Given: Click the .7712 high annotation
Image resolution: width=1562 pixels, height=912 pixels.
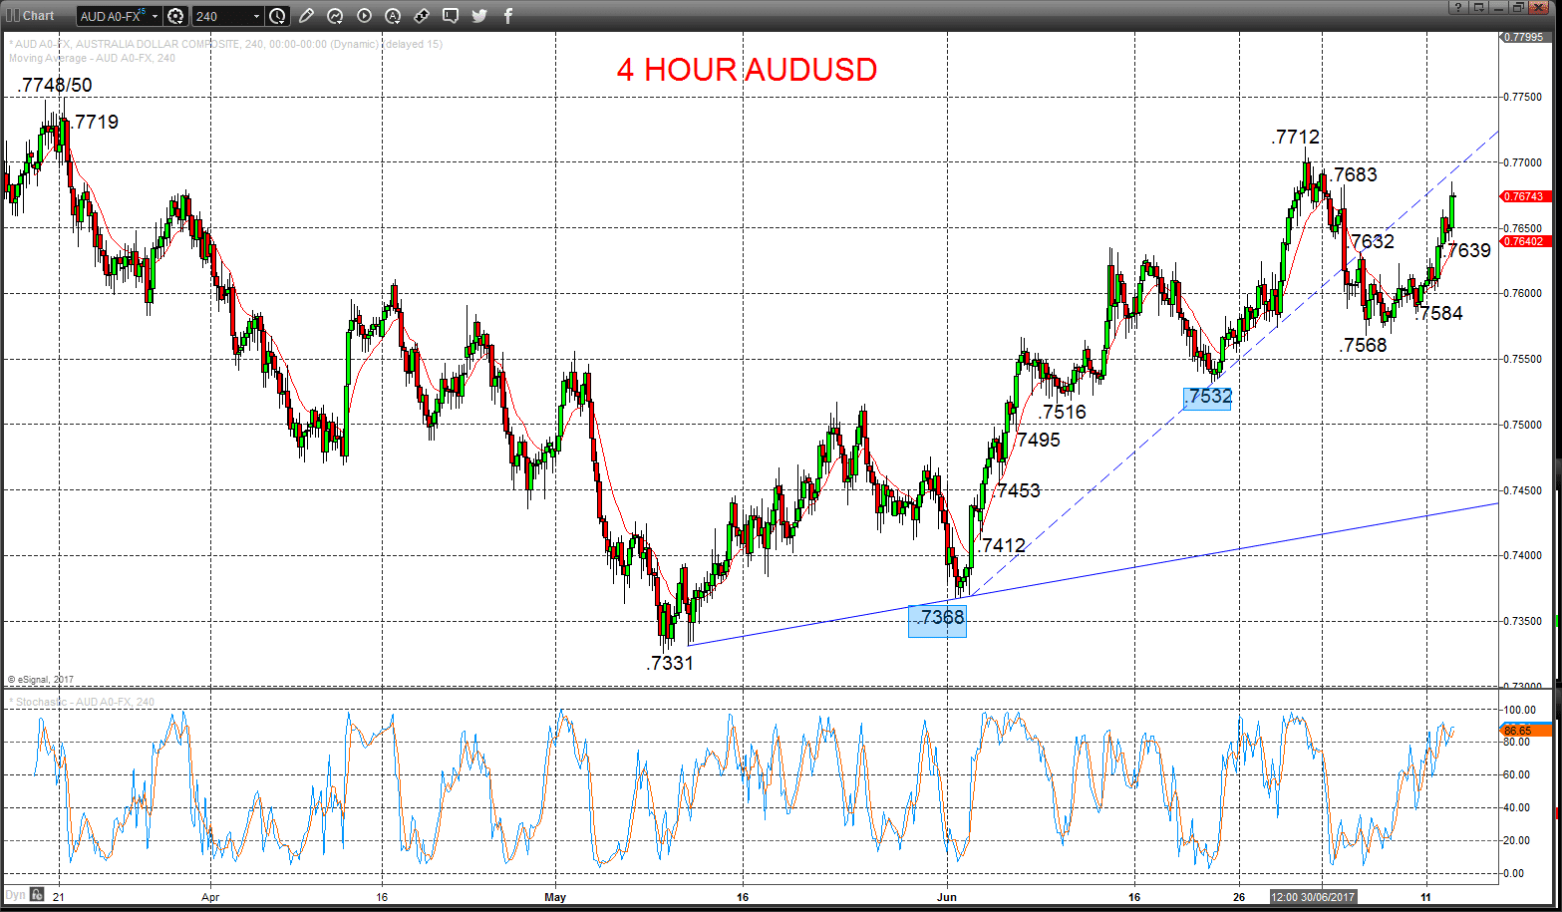Looking at the screenshot, I should tap(1296, 138).
